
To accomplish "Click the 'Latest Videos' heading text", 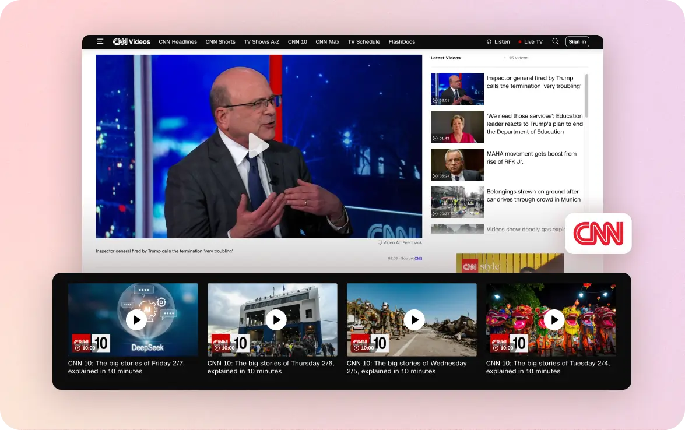I will pyautogui.click(x=445, y=58).
